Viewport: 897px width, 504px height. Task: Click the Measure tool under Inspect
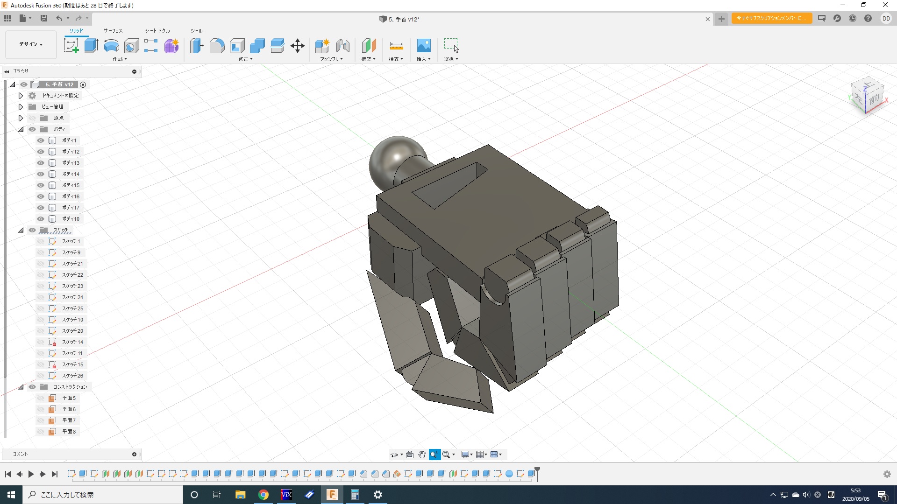[396, 46]
